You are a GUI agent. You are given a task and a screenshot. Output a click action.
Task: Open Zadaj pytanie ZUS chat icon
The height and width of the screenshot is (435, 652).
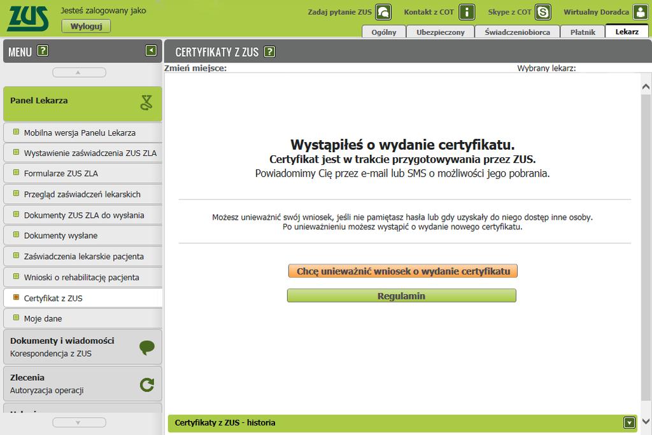tap(383, 12)
